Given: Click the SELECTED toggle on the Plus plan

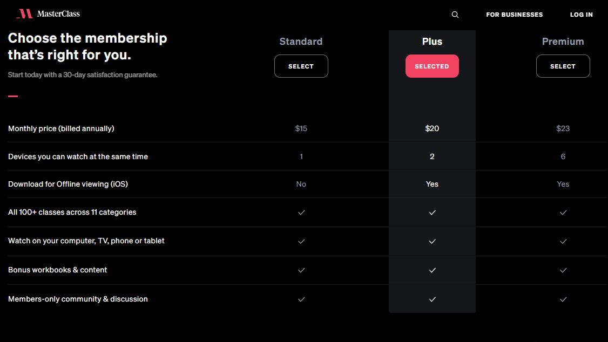Looking at the screenshot, I should tap(432, 66).
